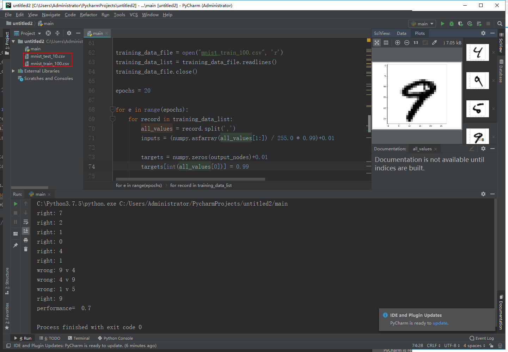
Task: Close the all_values documentation tab
Action: [x=436, y=149]
